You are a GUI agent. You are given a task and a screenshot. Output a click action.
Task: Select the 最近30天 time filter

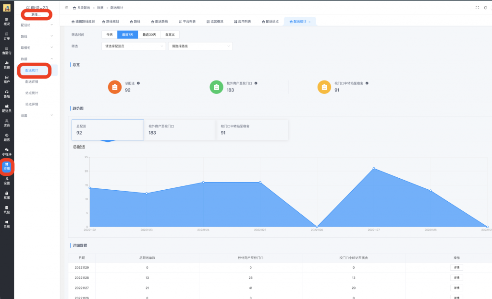coord(149,34)
